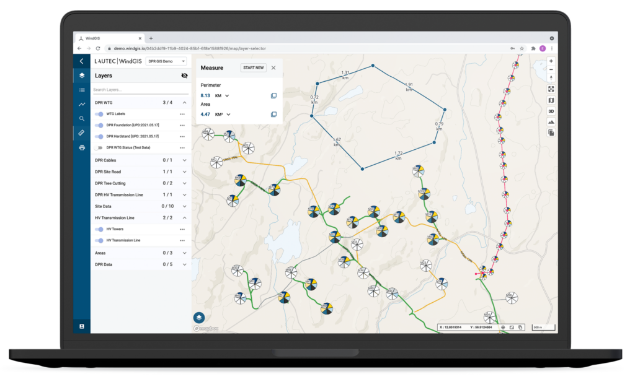This screenshot has width=635, height=387.
Task: Open options menu for WTG Labels layer
Action: pyautogui.click(x=182, y=114)
